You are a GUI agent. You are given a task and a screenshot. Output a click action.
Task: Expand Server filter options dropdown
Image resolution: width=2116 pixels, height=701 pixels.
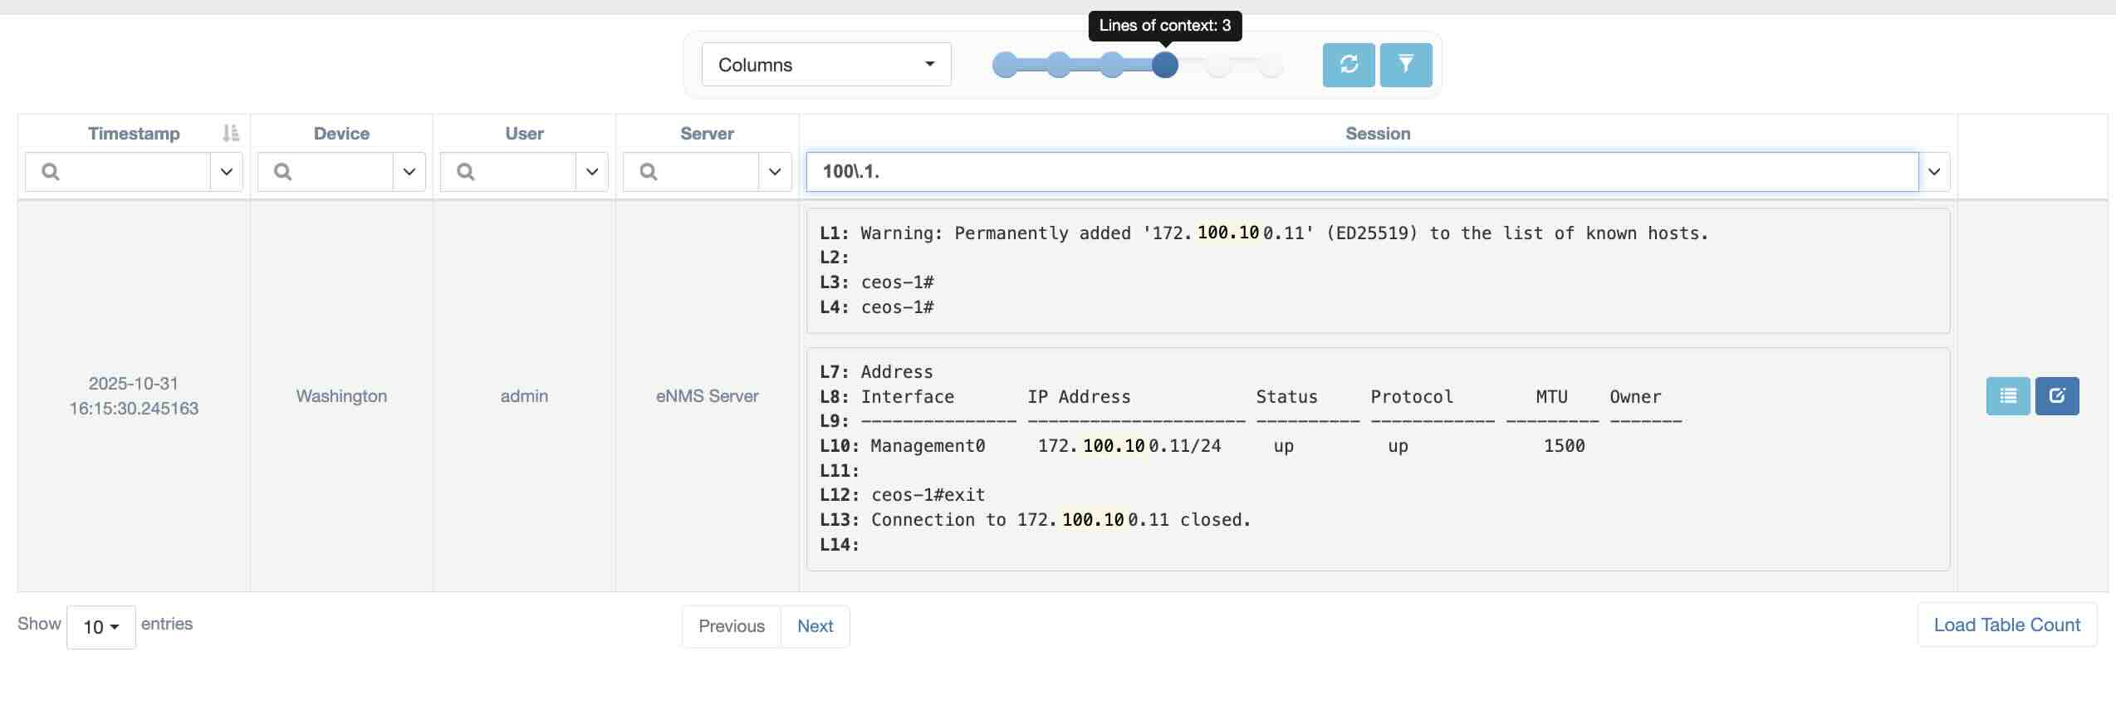point(775,172)
